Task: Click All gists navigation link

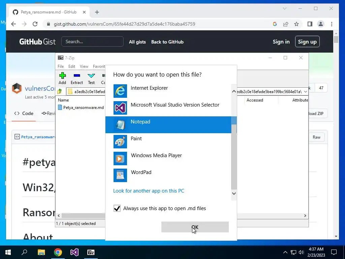Action: [x=137, y=42]
